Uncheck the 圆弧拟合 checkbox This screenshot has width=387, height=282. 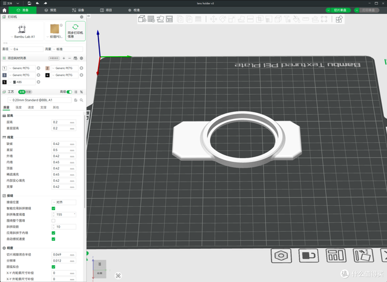tap(53, 267)
